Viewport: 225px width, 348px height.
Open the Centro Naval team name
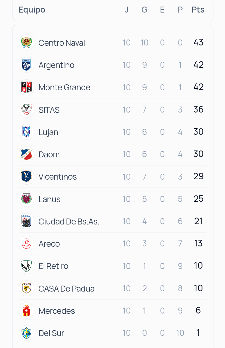tap(62, 43)
